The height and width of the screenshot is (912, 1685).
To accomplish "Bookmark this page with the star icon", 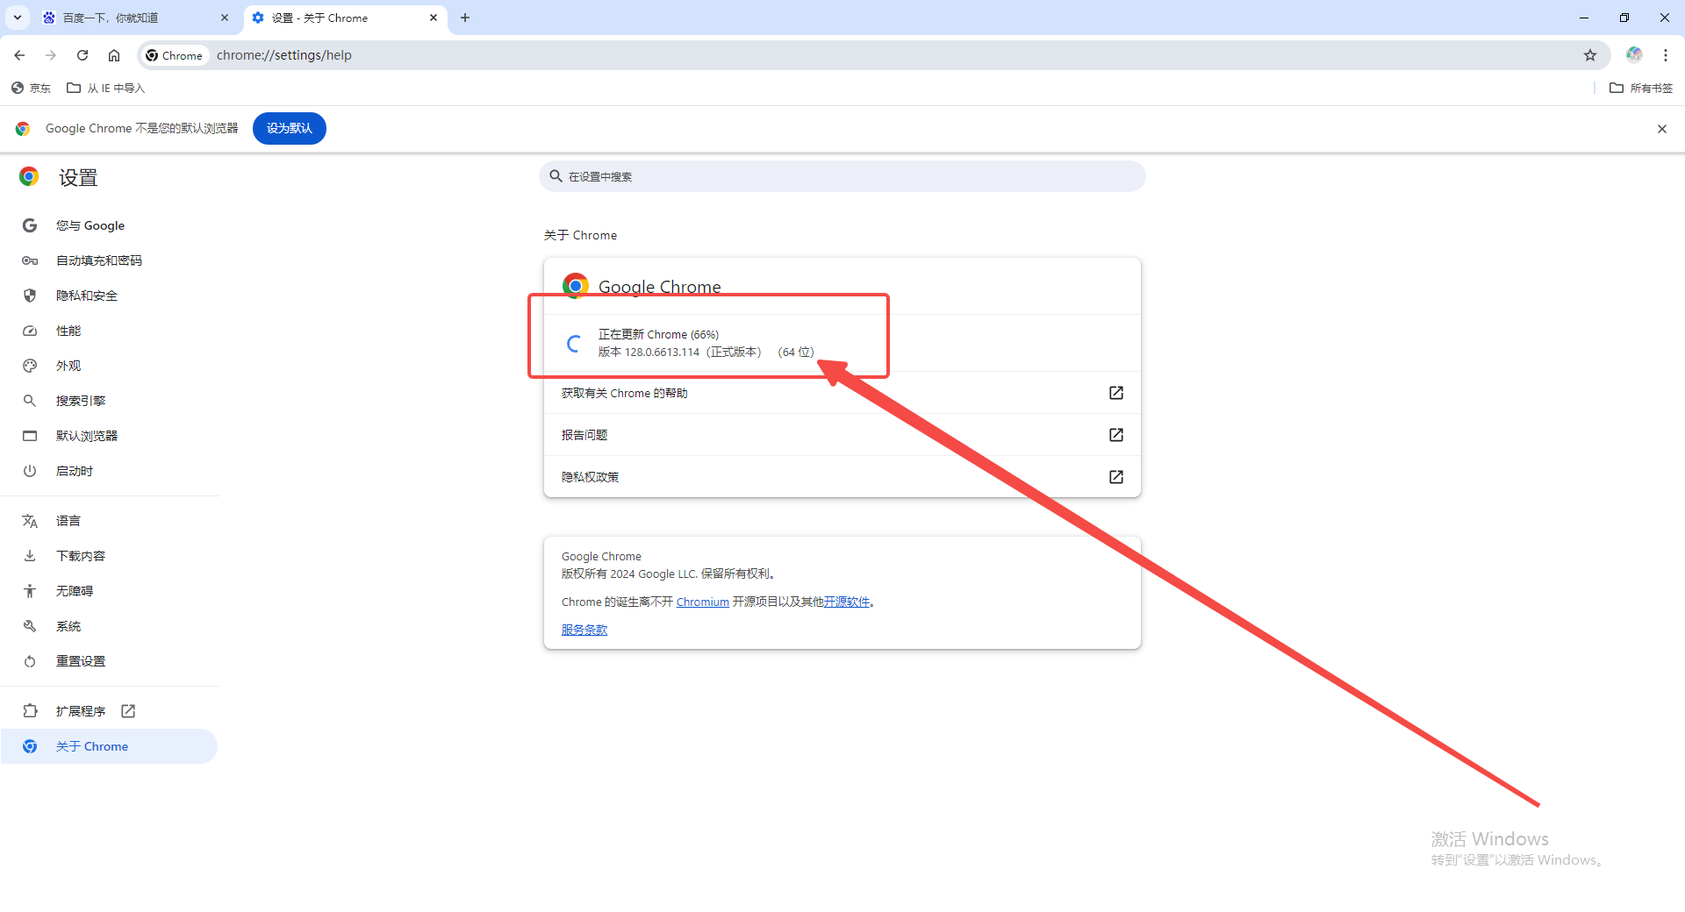I will coord(1590,55).
